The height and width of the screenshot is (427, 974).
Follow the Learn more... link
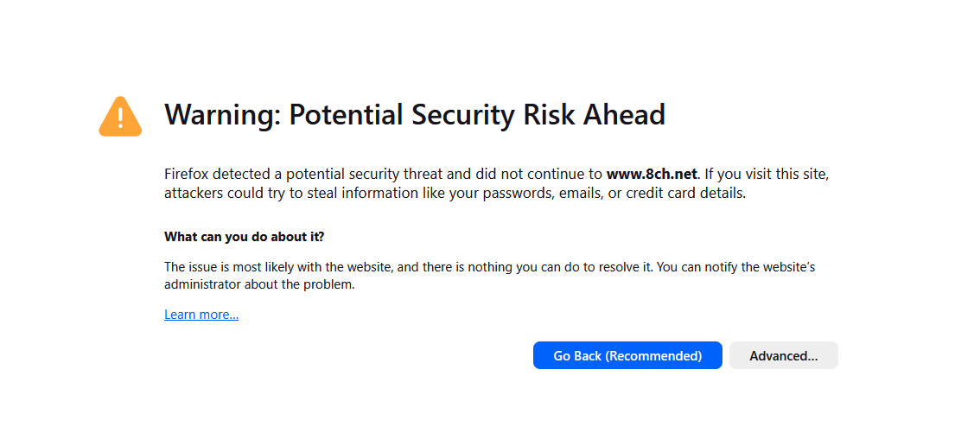[201, 315]
